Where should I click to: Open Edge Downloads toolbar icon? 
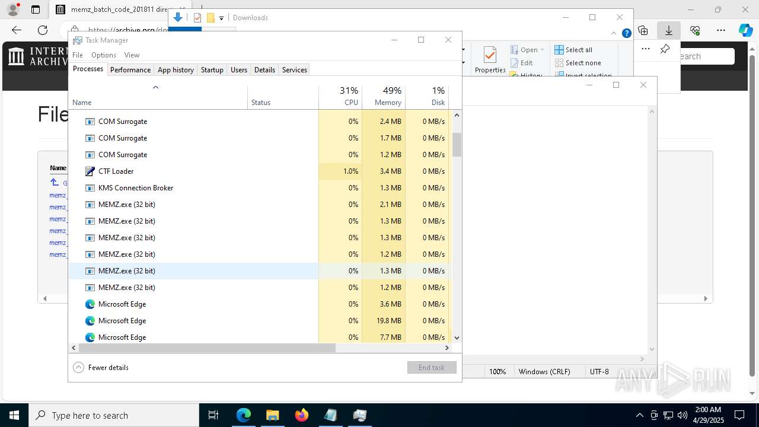coord(669,30)
